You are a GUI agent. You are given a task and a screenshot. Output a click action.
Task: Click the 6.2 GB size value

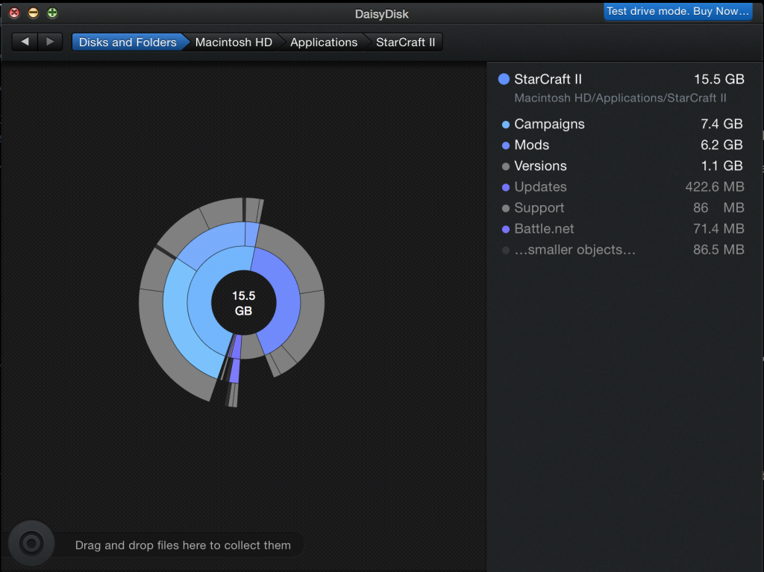721,145
